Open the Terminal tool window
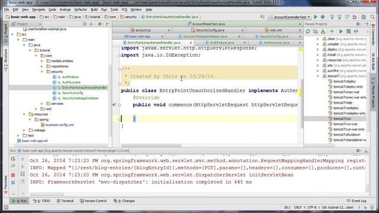The image size is (379, 213). click(65, 201)
